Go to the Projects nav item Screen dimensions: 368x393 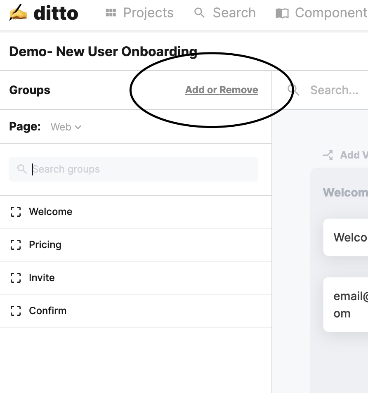148,12
